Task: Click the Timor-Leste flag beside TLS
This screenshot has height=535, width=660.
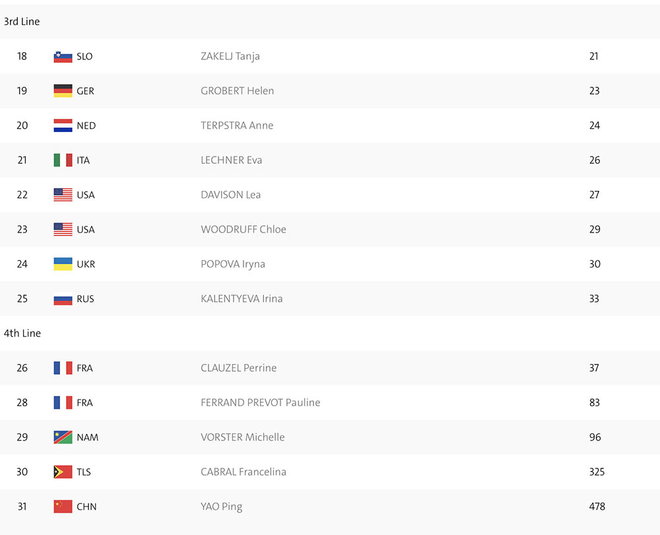Action: (63, 472)
